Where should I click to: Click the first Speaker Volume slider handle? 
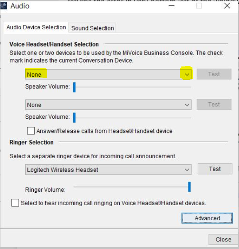click(x=74, y=87)
